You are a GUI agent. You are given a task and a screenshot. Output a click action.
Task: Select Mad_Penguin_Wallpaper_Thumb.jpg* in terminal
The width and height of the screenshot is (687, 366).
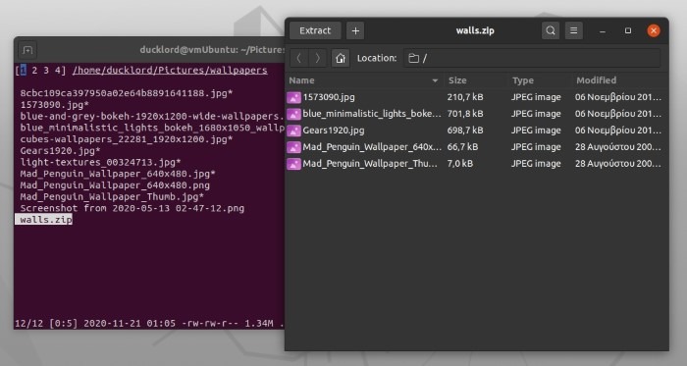112,196
